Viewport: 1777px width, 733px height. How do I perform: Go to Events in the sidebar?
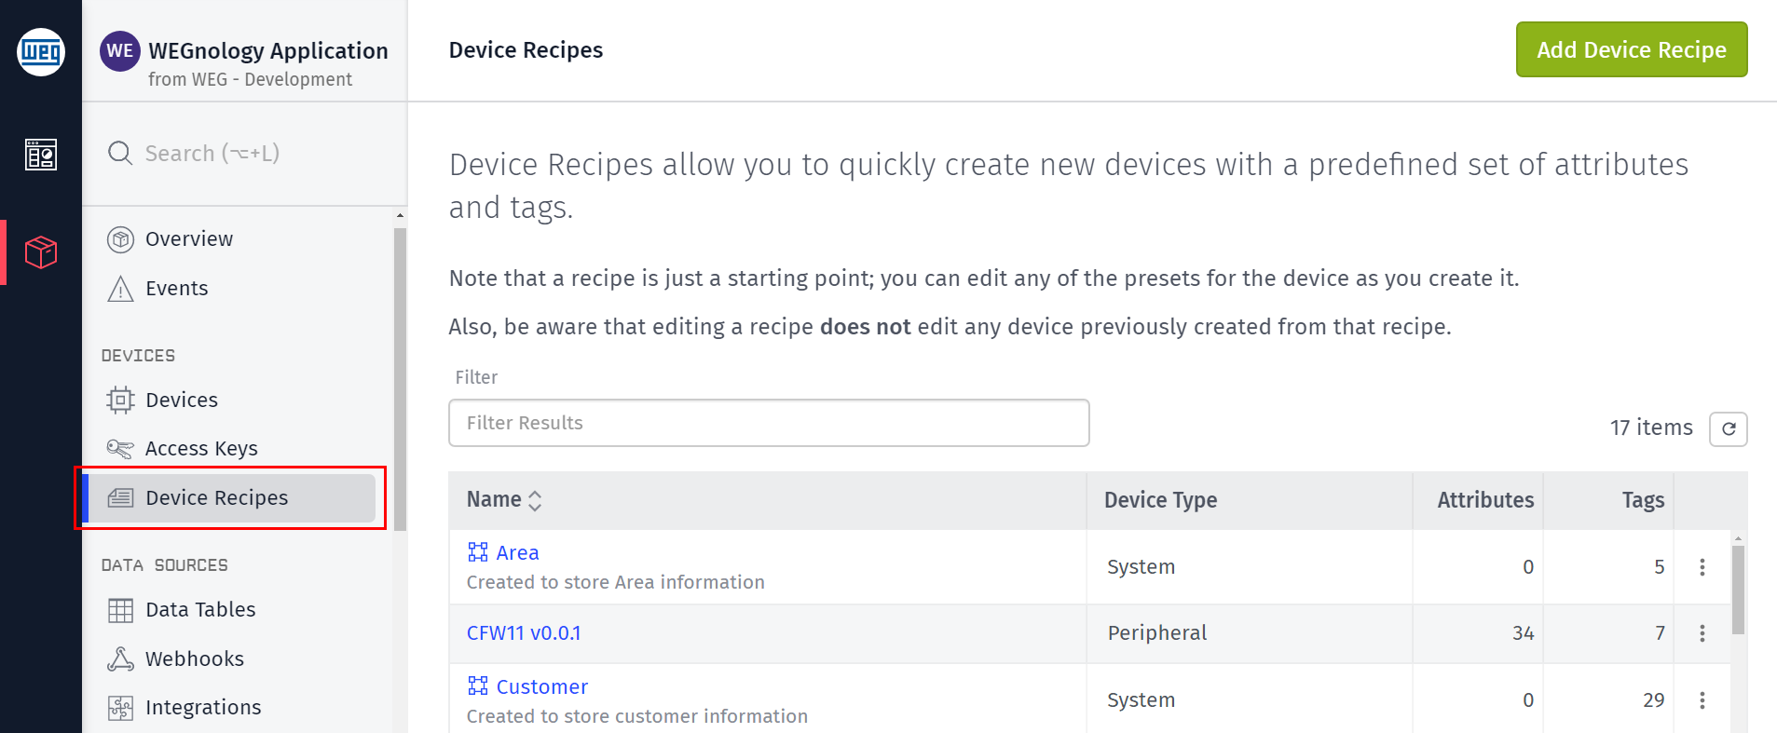coord(177,289)
